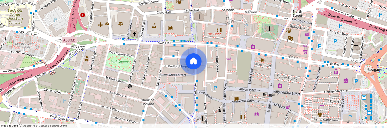The image size is (387, 128).
Task: Click the Portland Street label
Action: (149, 3)
